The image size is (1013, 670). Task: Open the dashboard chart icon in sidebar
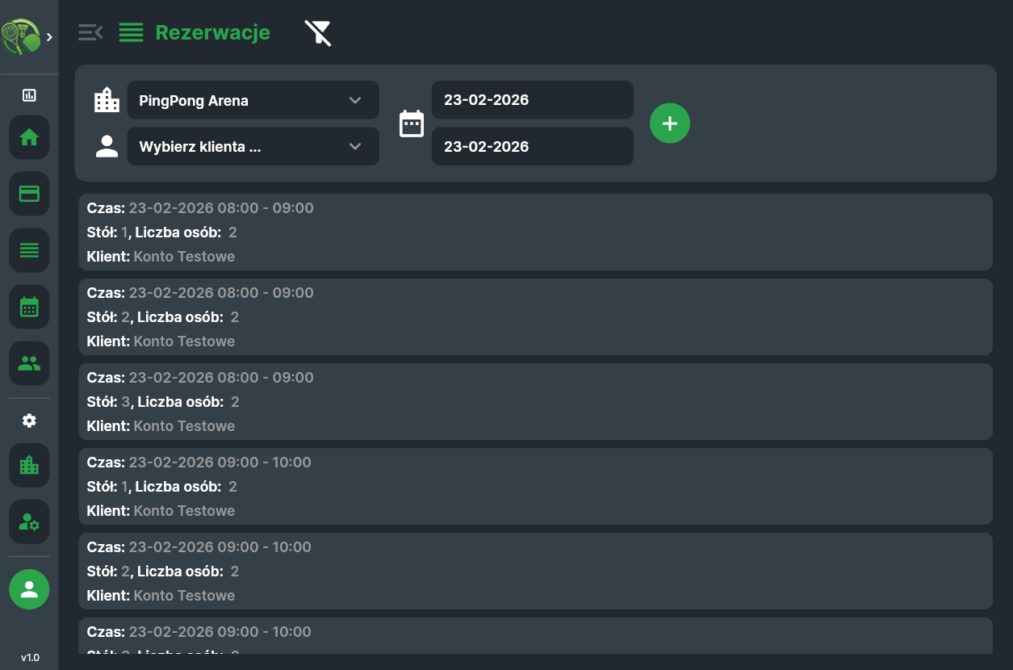tap(29, 95)
